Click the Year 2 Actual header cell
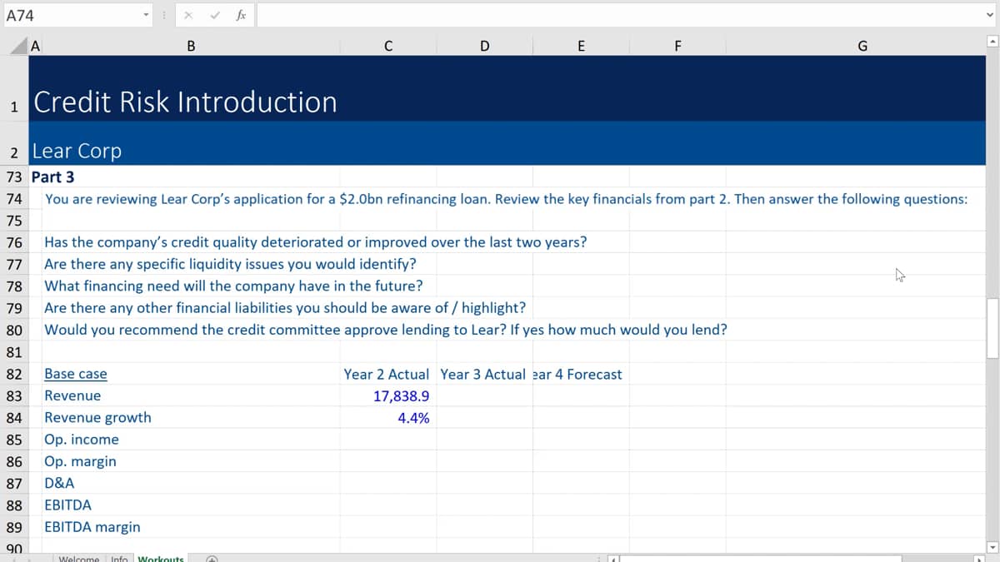This screenshot has height=562, width=1000. pyautogui.click(x=387, y=374)
